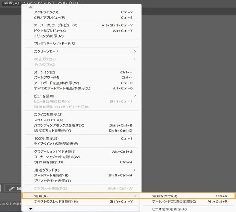Click 境界線を隠す(D) item
Viewport: 236px width, 212px height.
coord(82,162)
